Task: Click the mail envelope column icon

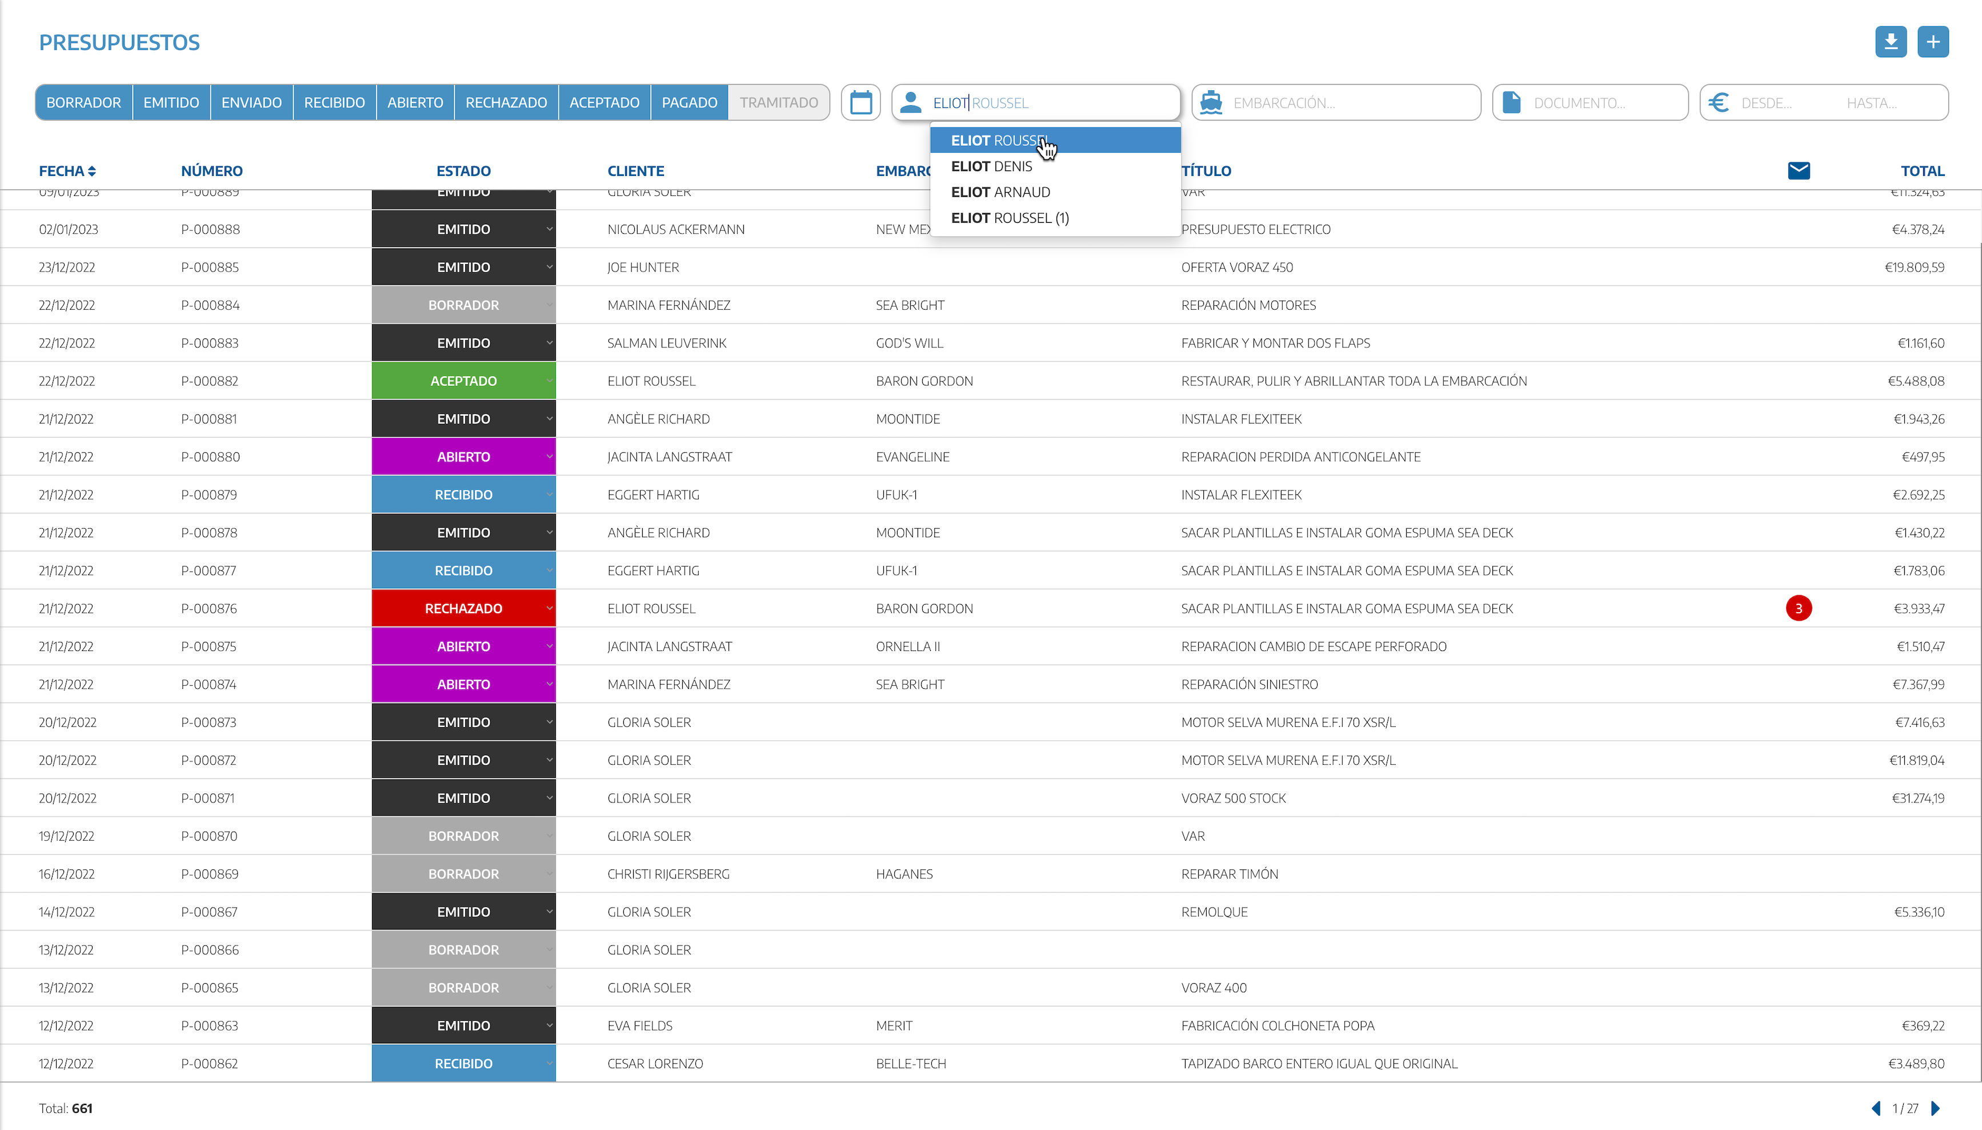Action: [x=1798, y=171]
